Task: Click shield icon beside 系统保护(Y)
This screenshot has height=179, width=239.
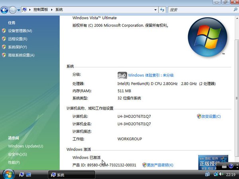Action: (4, 47)
